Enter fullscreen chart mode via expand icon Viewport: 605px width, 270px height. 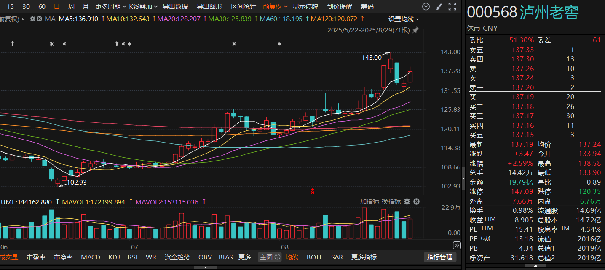coord(452,7)
